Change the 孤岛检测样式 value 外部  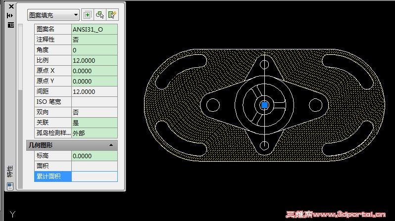(x=95, y=133)
